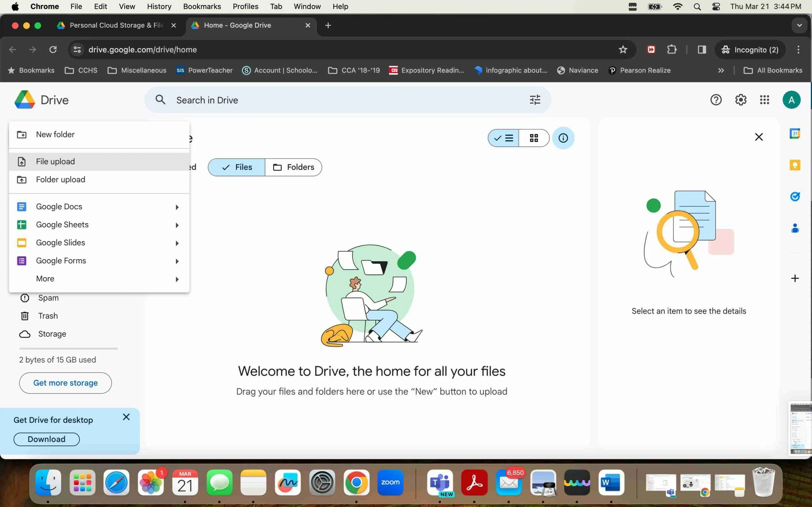Screen dimensions: 812x507
Task: Click Get more storage button
Action: click(65, 383)
